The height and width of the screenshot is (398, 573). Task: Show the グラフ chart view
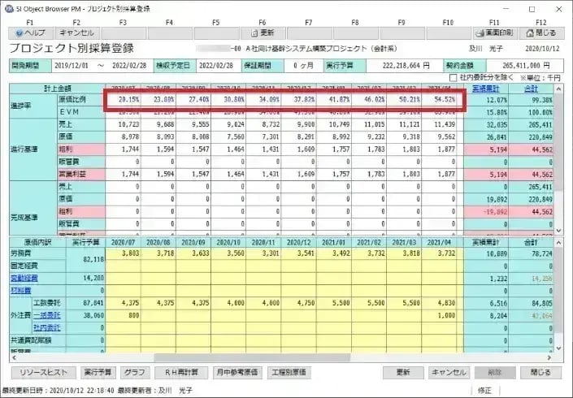pos(134,372)
